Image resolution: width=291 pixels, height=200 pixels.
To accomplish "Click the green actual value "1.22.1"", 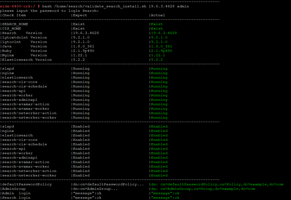I will [158, 55].
